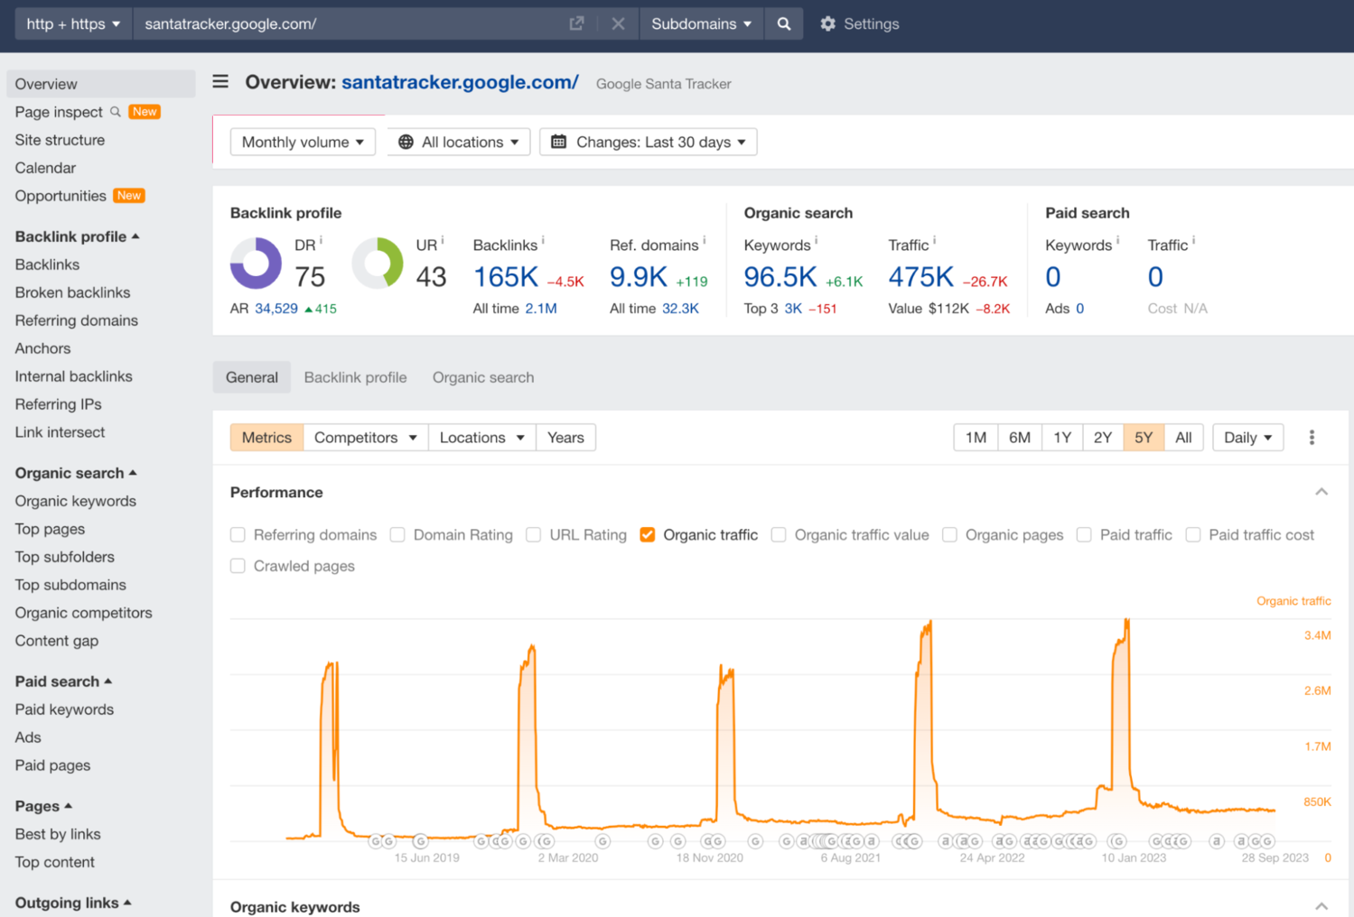Open the 9.9K referring domains link
The image size is (1354, 917).
(639, 277)
